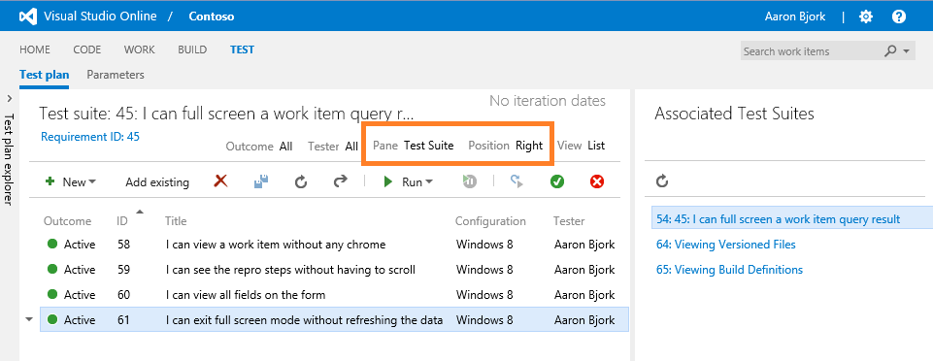The width and height of the screenshot is (933, 361).
Task: Refresh the test case list
Action: point(301,182)
